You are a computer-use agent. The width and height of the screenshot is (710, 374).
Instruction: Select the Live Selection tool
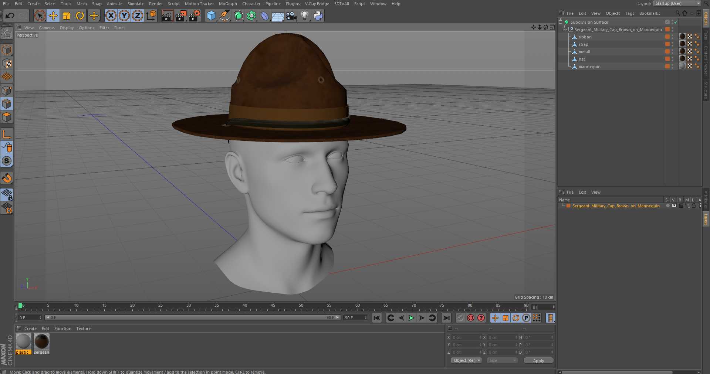40,16
